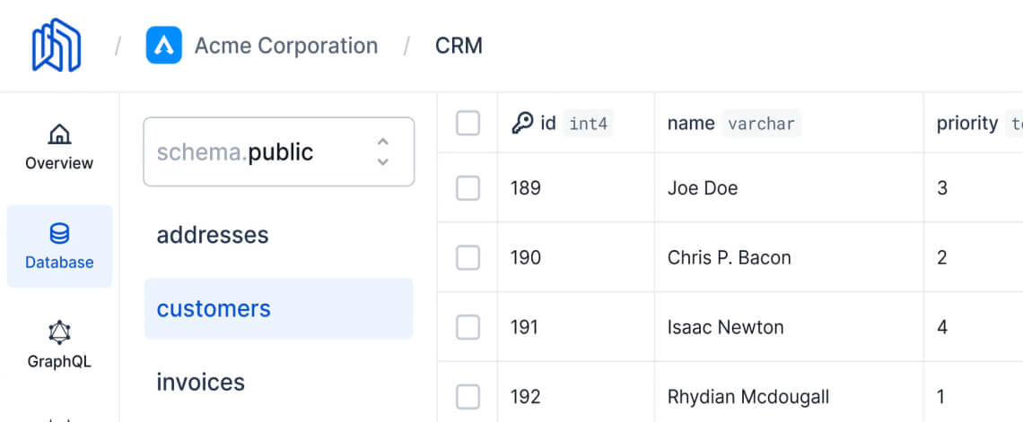1023x422 pixels.
Task: Select the checkbox for Chris P. Bacon
Action: 468,258
